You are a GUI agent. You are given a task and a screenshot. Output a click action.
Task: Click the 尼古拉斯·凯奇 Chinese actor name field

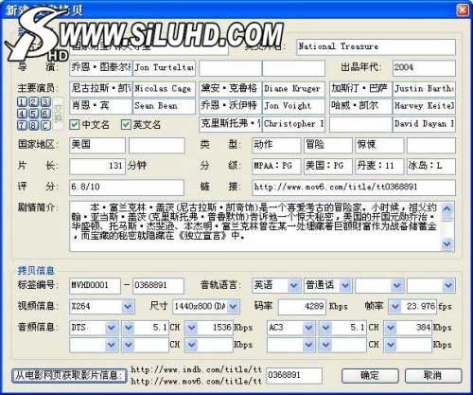coord(101,89)
